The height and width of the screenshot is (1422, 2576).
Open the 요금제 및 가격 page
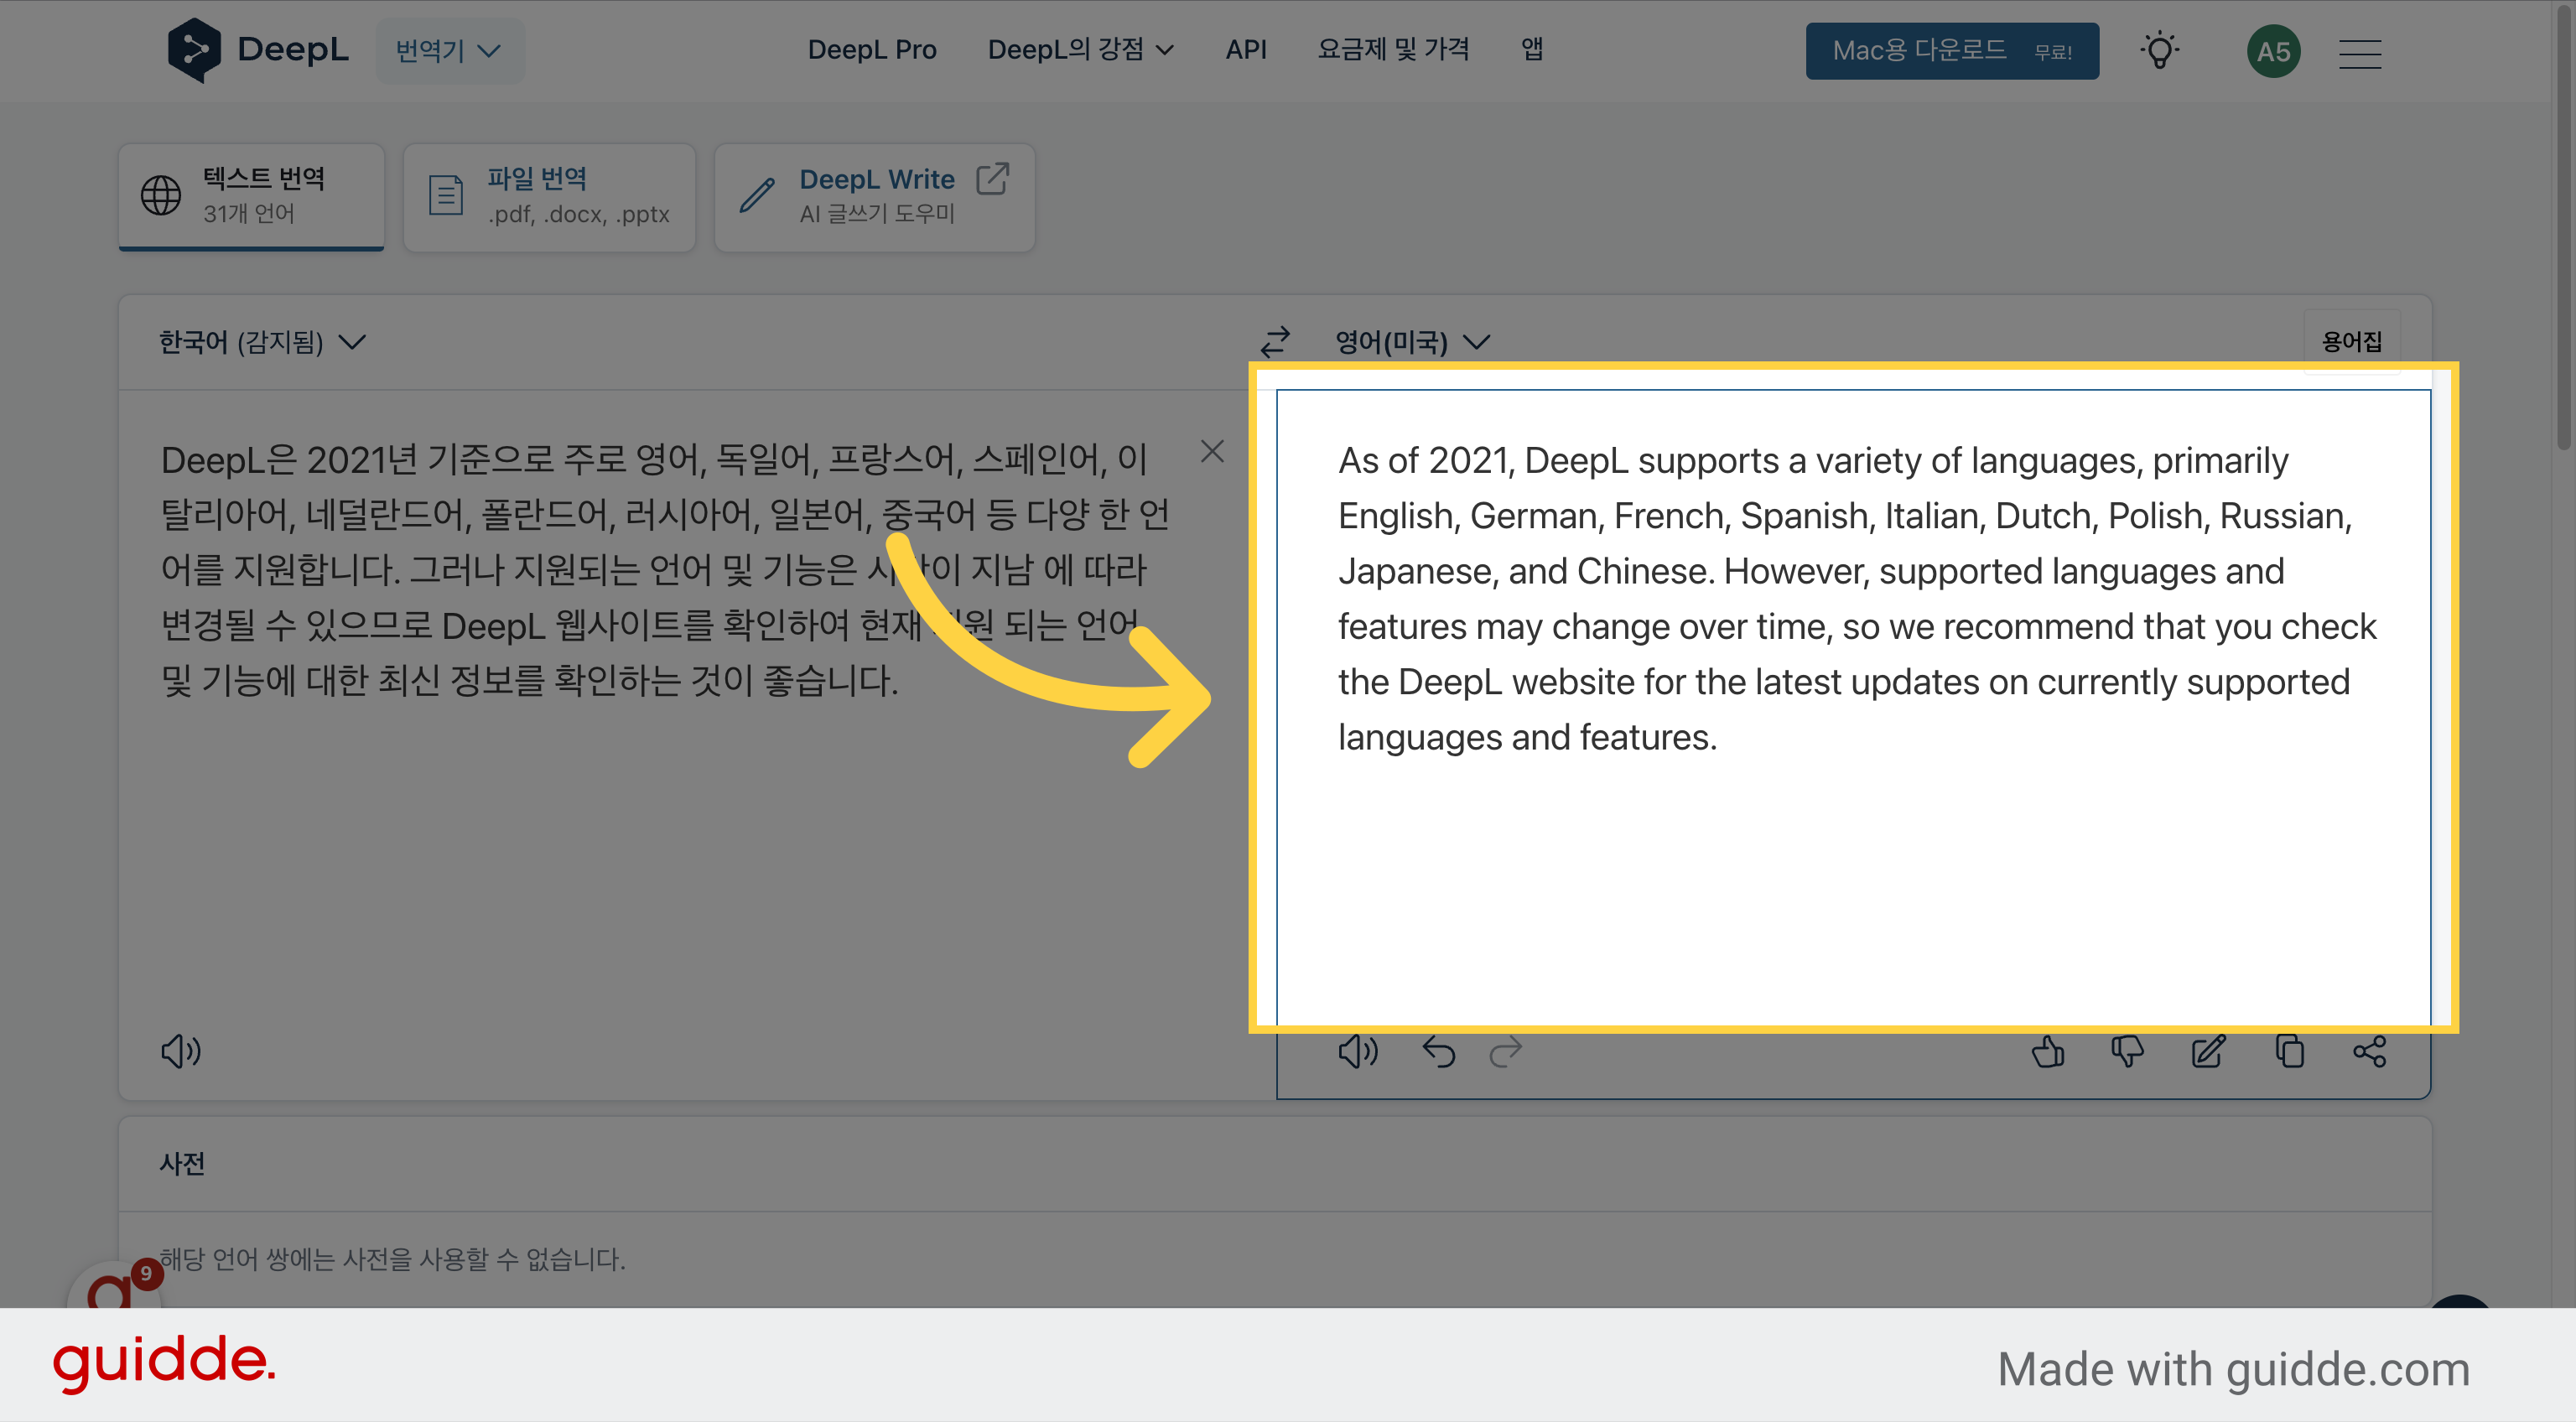coord(1393,49)
